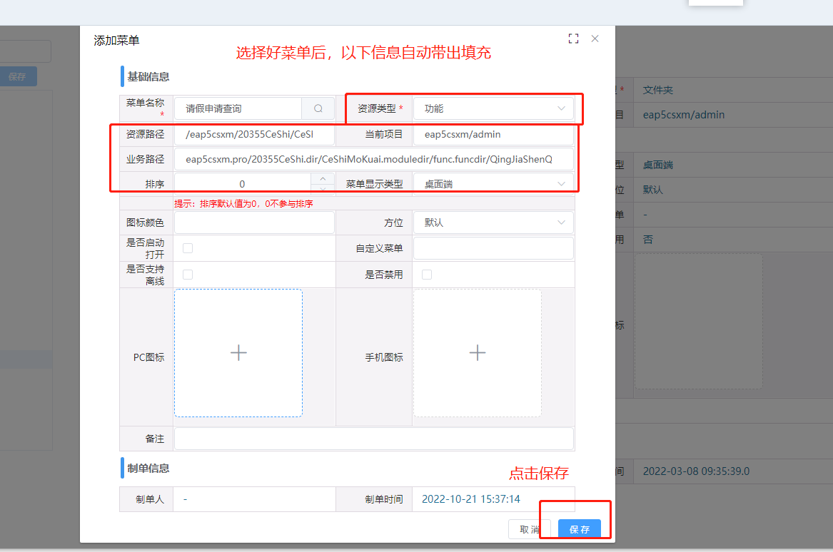Click the search icon beside menu name
This screenshot has width=833, height=552.
(318, 108)
